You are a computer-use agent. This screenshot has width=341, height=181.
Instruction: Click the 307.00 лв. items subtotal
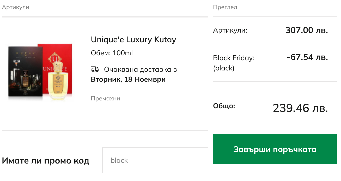[x=307, y=31]
